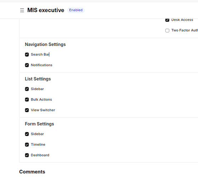Collapse the List Settings section heading

coord(38,79)
